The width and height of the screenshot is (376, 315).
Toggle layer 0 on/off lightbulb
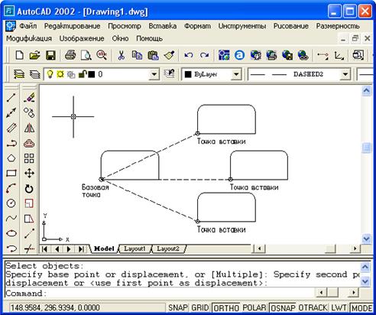[x=50, y=74]
